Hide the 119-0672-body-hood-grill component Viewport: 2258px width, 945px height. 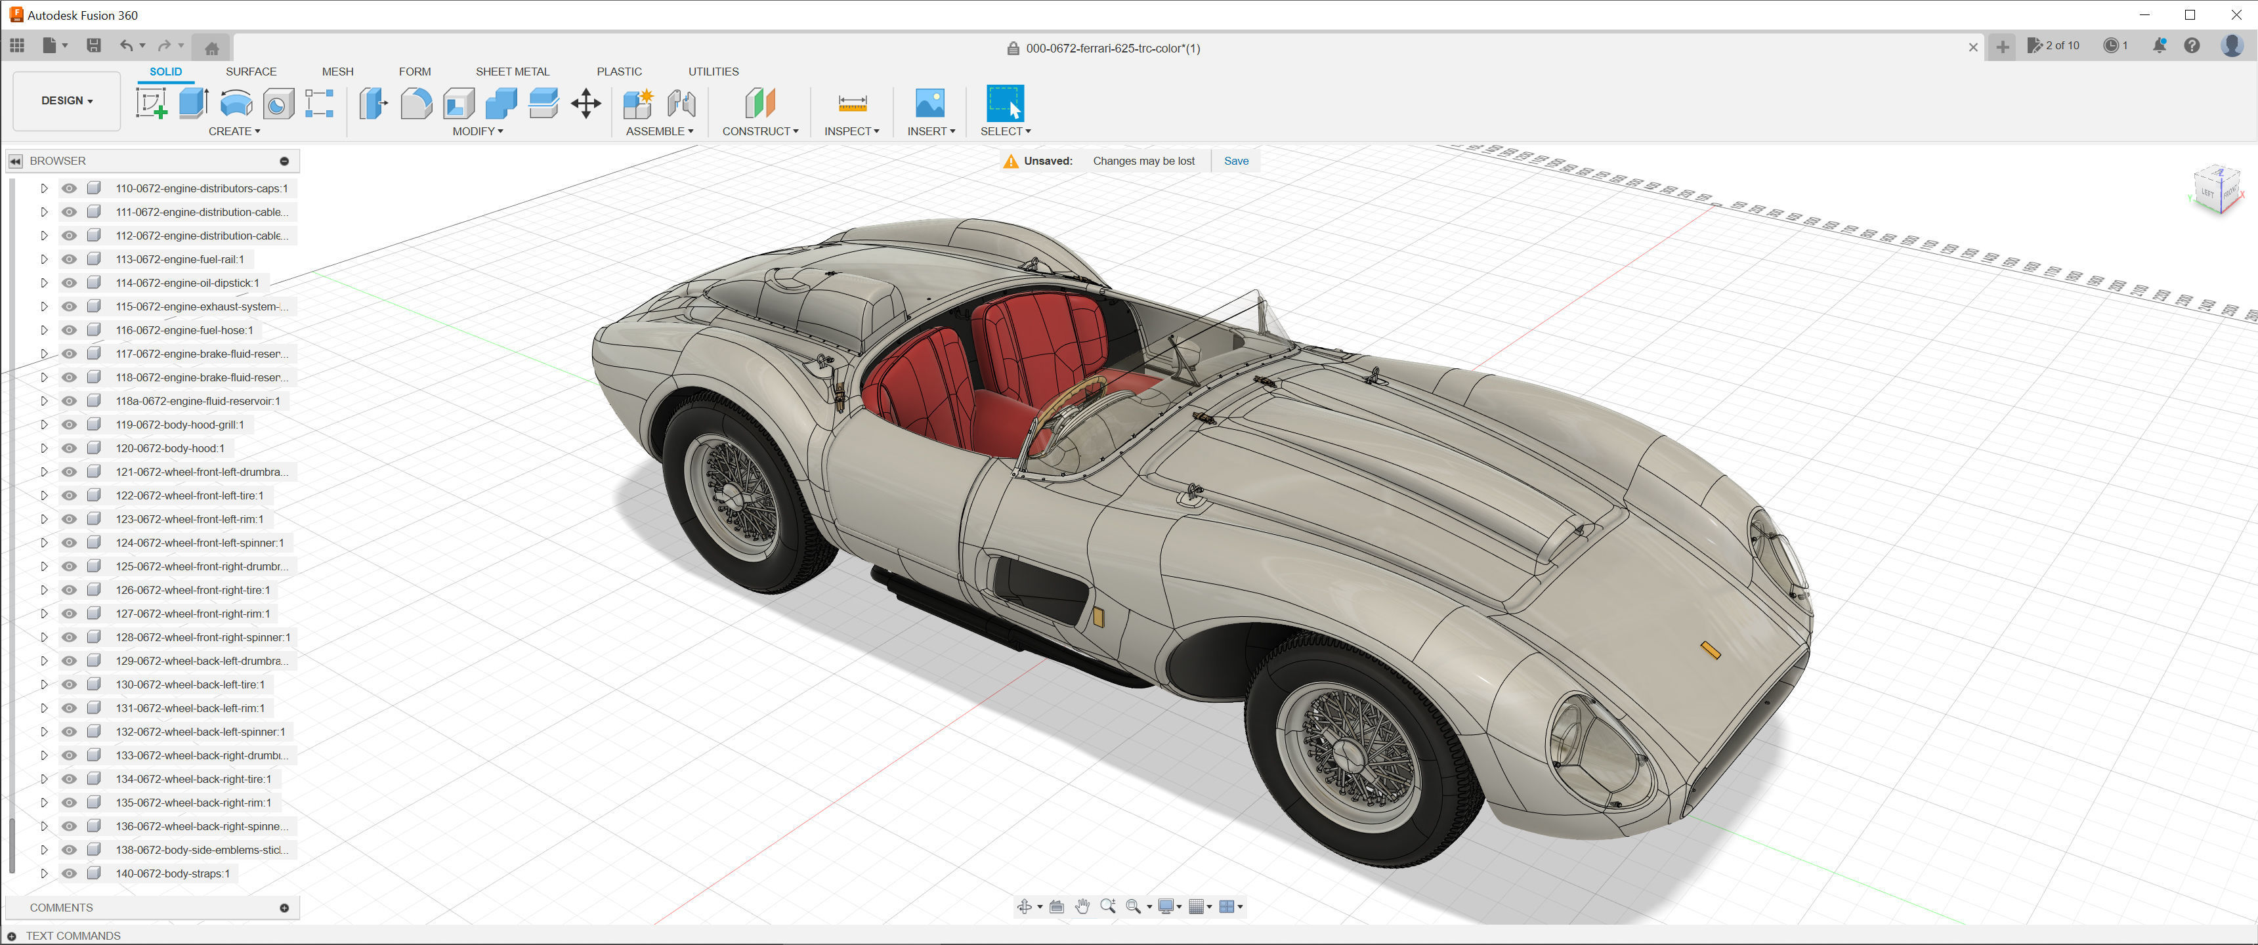click(69, 425)
